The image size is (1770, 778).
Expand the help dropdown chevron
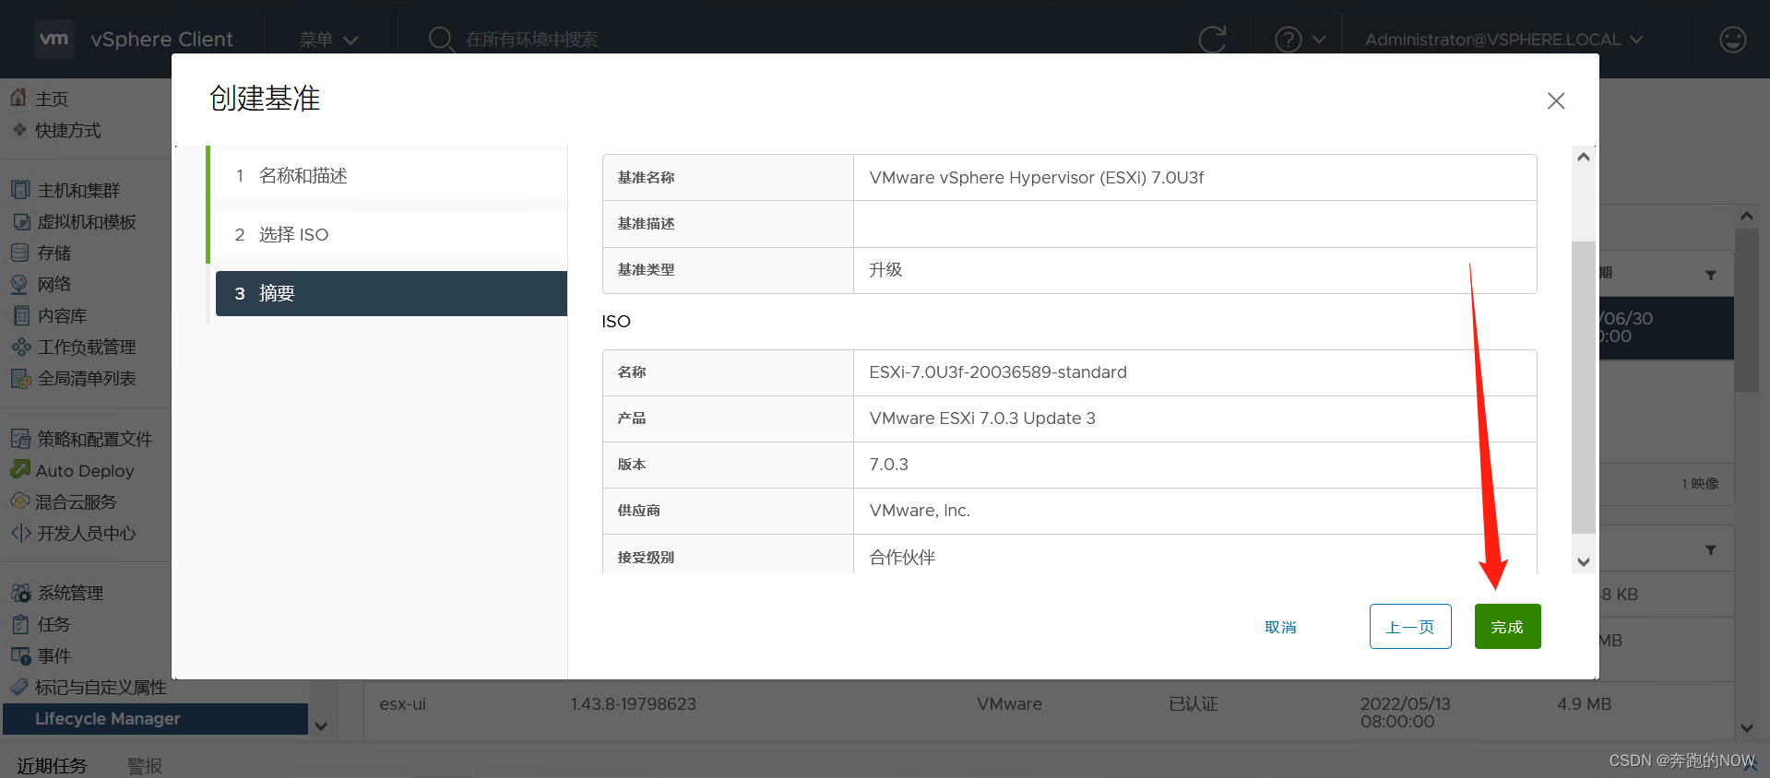[x=1319, y=40]
